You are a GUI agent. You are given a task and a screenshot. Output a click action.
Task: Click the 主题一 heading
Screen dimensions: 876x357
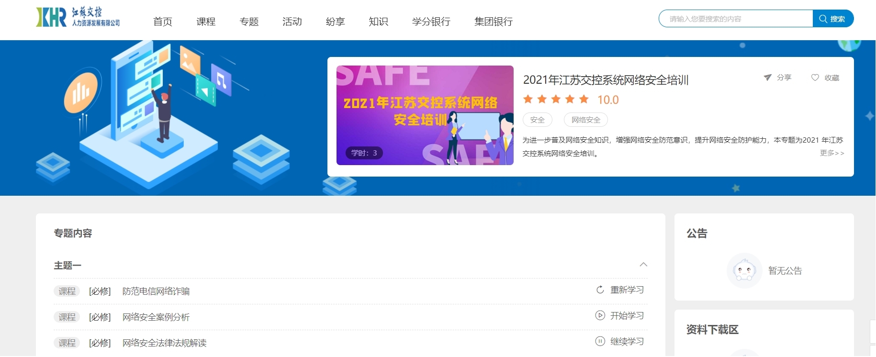click(x=67, y=266)
